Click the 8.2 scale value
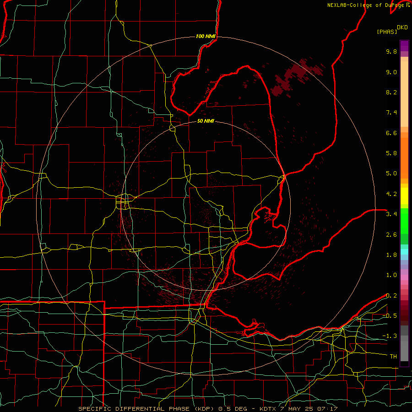 tap(391, 92)
